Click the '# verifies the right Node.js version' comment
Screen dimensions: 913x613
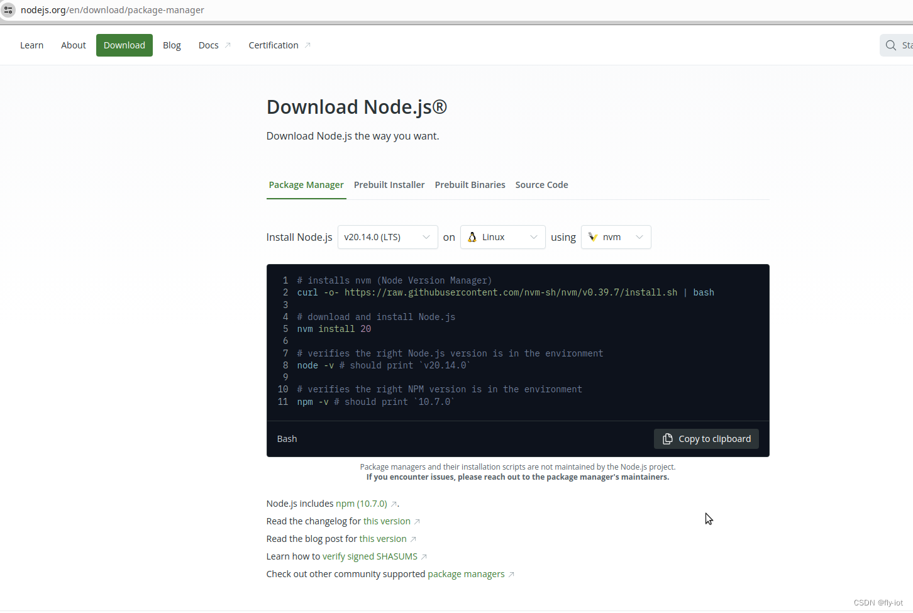coord(450,353)
